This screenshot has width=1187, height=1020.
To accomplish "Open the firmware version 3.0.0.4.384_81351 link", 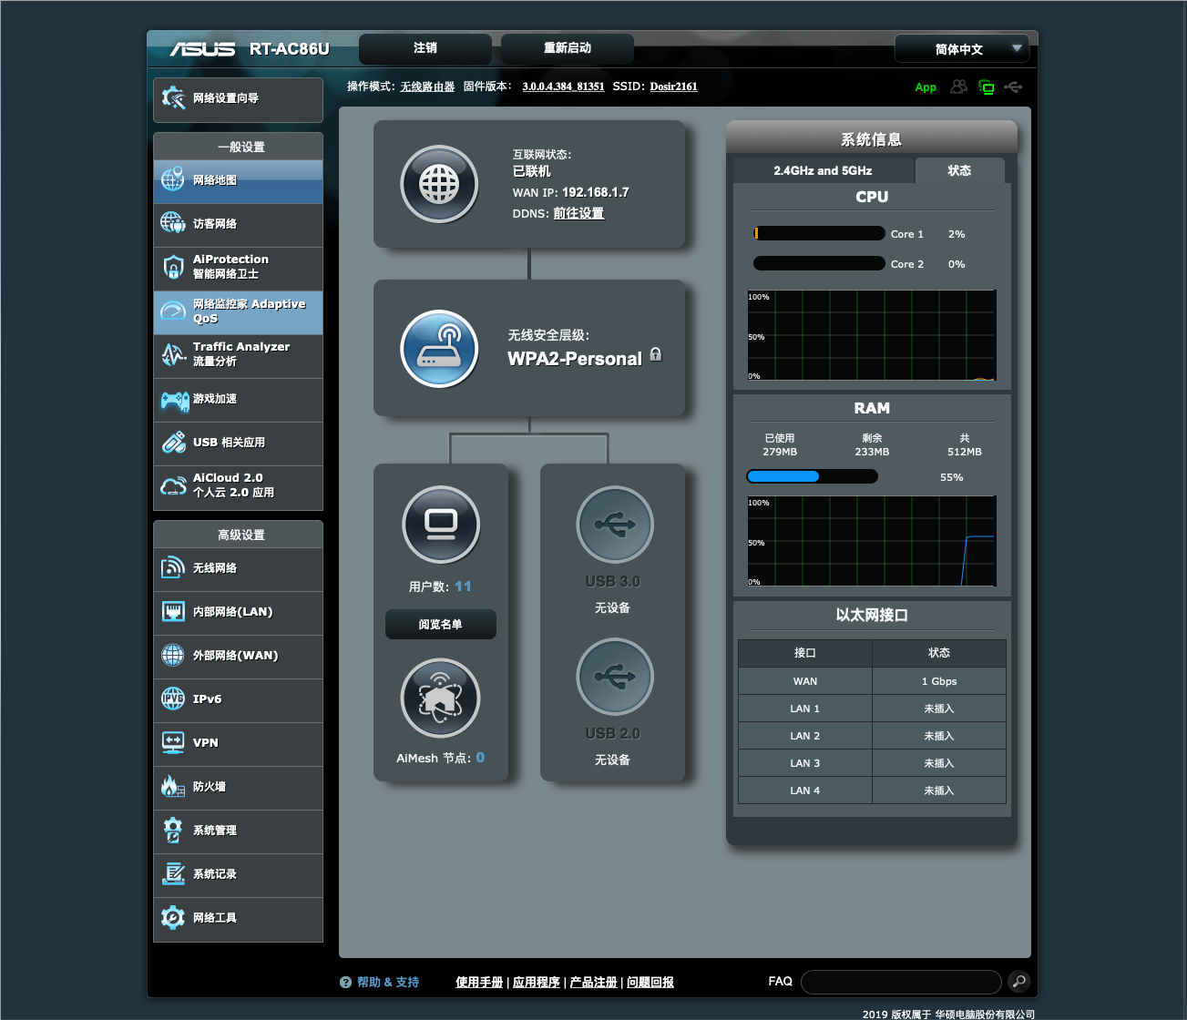I will tap(563, 87).
